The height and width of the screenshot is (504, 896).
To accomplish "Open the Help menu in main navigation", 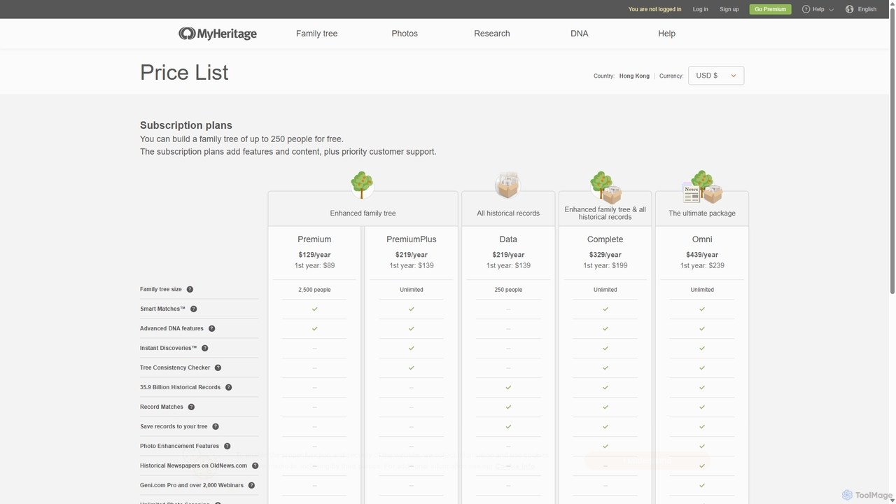I will pyautogui.click(x=666, y=34).
